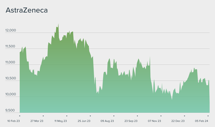
Task: Click the 25 Jun 23 date label
Action: click(84, 121)
